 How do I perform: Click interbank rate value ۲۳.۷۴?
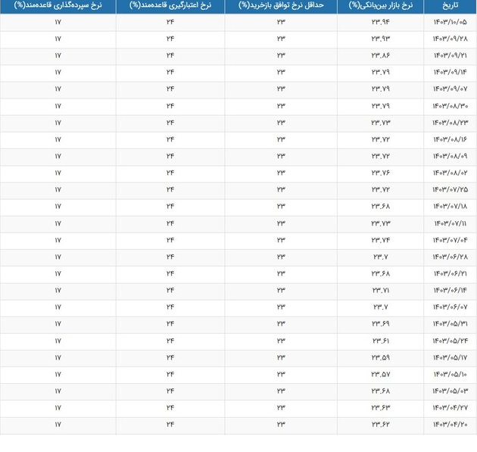click(x=381, y=240)
